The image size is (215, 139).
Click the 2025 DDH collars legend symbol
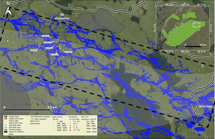[x=5, y=125]
